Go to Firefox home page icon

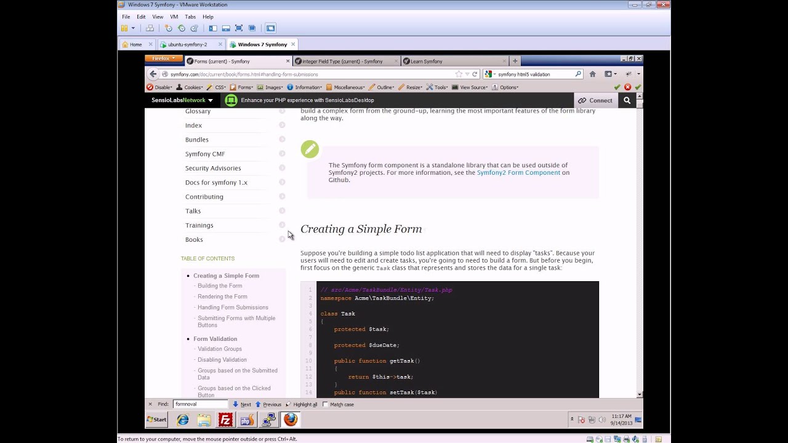(592, 74)
